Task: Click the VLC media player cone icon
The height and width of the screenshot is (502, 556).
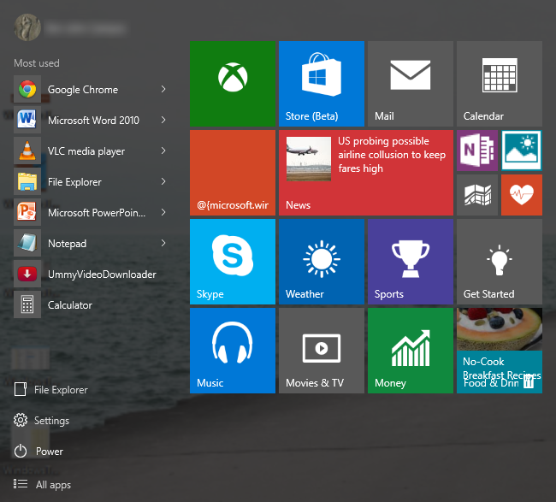Action: point(27,151)
